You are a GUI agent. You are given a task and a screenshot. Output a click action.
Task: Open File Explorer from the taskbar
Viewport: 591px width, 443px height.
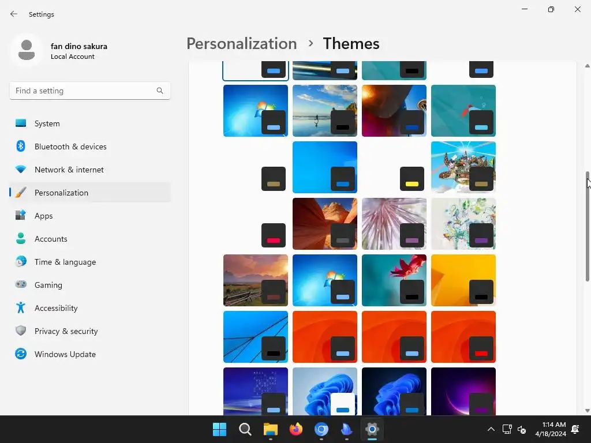coord(271,429)
